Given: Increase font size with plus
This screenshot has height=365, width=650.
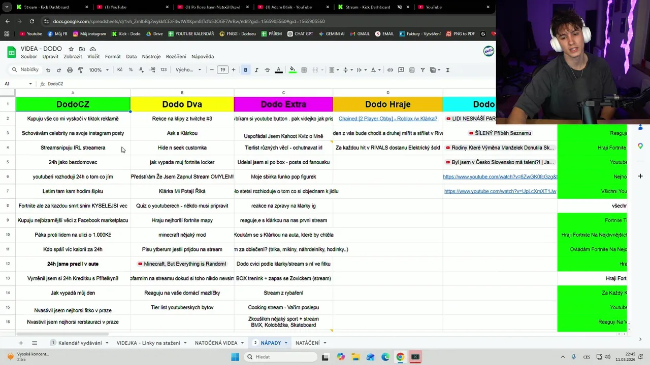Looking at the screenshot, I should point(234,70).
